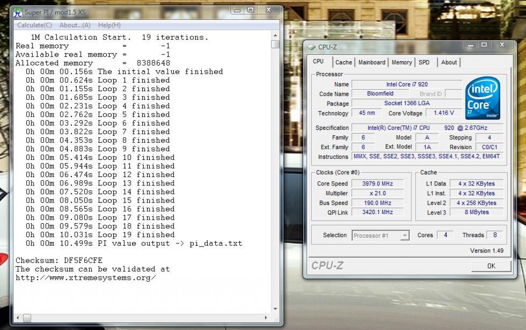Image resolution: width=526 pixels, height=330 pixels.
Task: Click the 'Loop 10 finished' line
Action: (100, 157)
